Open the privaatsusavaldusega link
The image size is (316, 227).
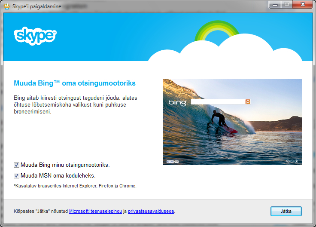pos(151,211)
